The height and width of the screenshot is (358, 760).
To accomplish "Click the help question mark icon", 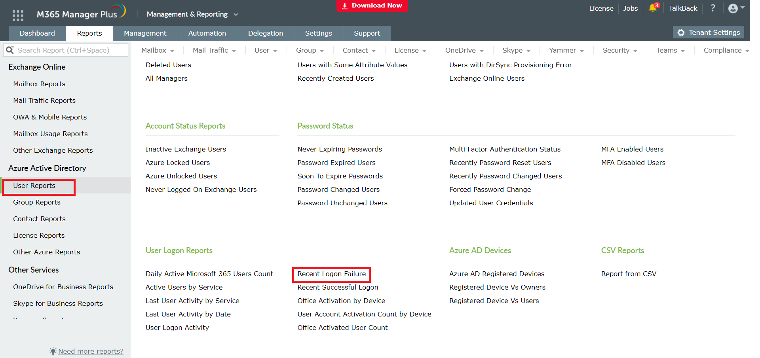I will (712, 8).
